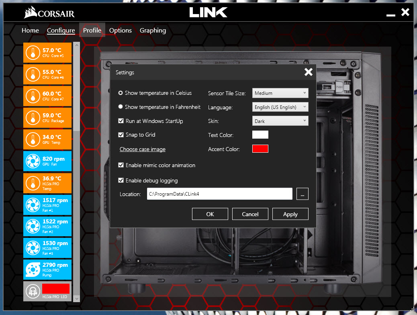Click the 1517 rpm fan reading

55,200
